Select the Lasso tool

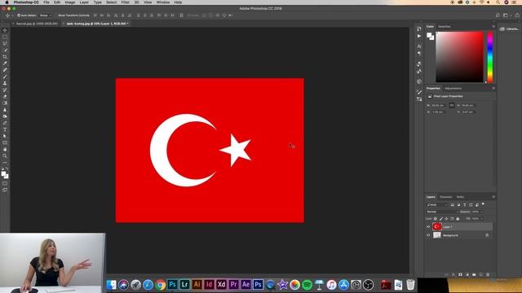[5, 43]
